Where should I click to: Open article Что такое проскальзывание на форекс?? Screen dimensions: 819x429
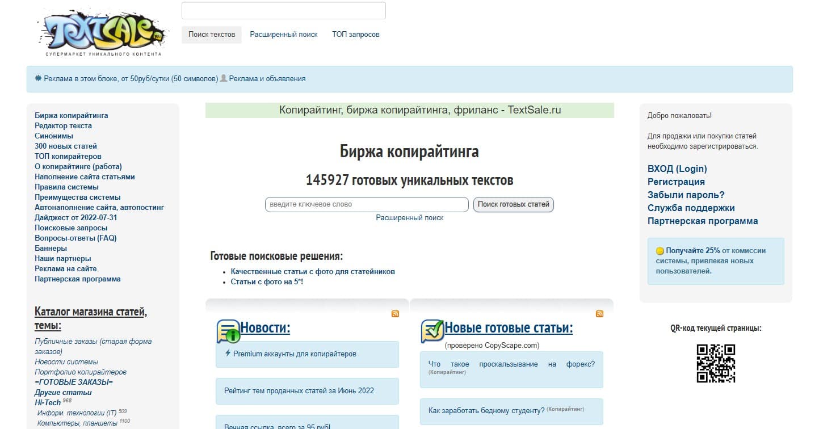511,364
